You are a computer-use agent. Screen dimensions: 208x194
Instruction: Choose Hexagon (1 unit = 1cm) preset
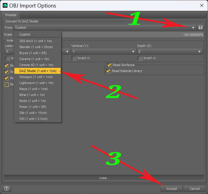point(38,77)
